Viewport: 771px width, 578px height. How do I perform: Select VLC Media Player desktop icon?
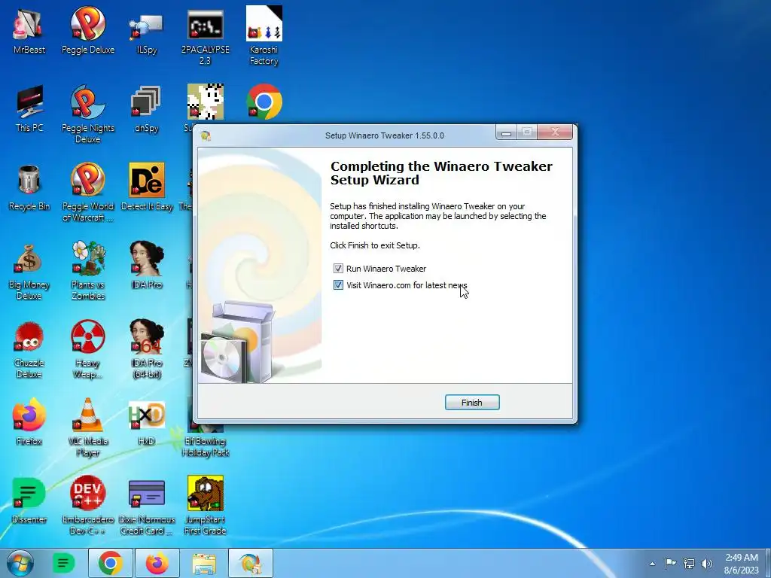[x=87, y=427]
